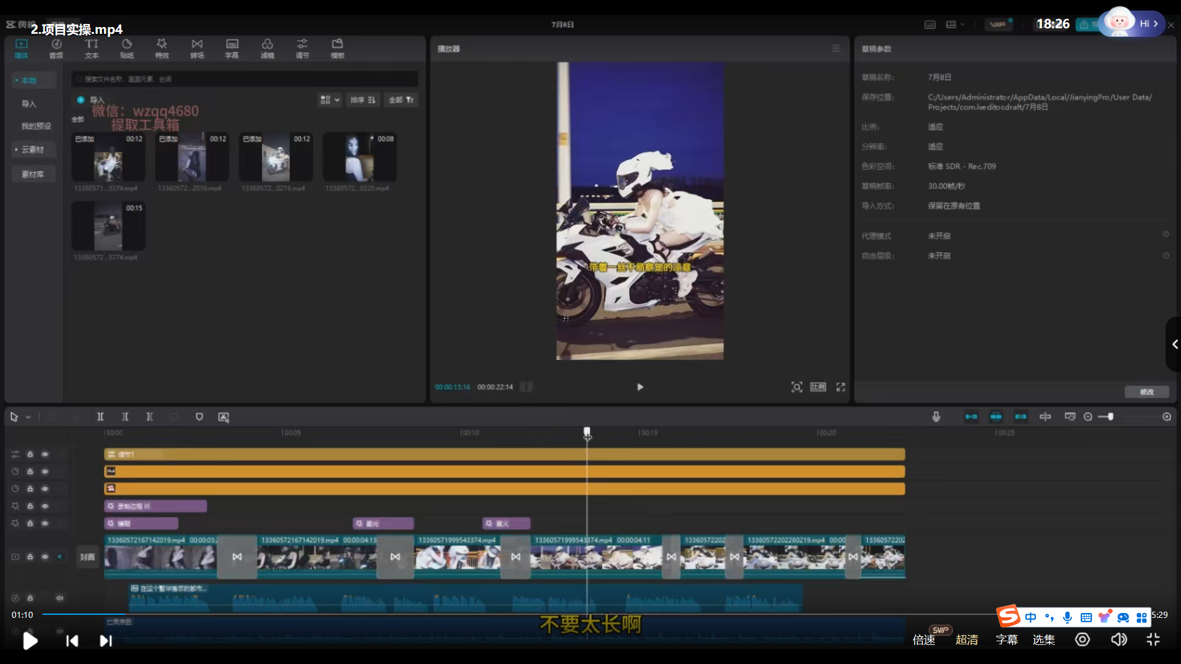This screenshot has height=664, width=1181.
Task: Click the 封面 (Cover) button on main track
Action: click(x=87, y=557)
